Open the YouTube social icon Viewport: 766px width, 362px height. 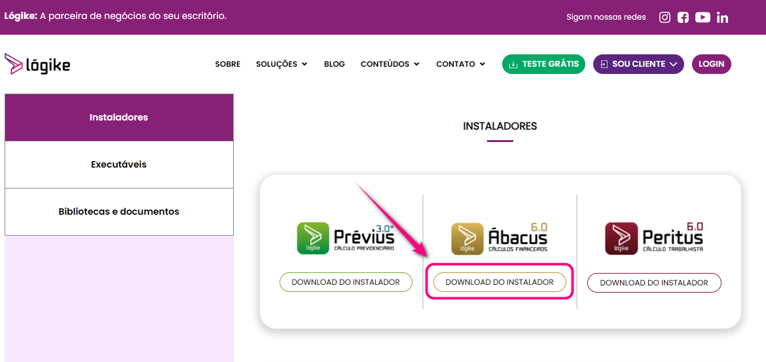coord(702,18)
